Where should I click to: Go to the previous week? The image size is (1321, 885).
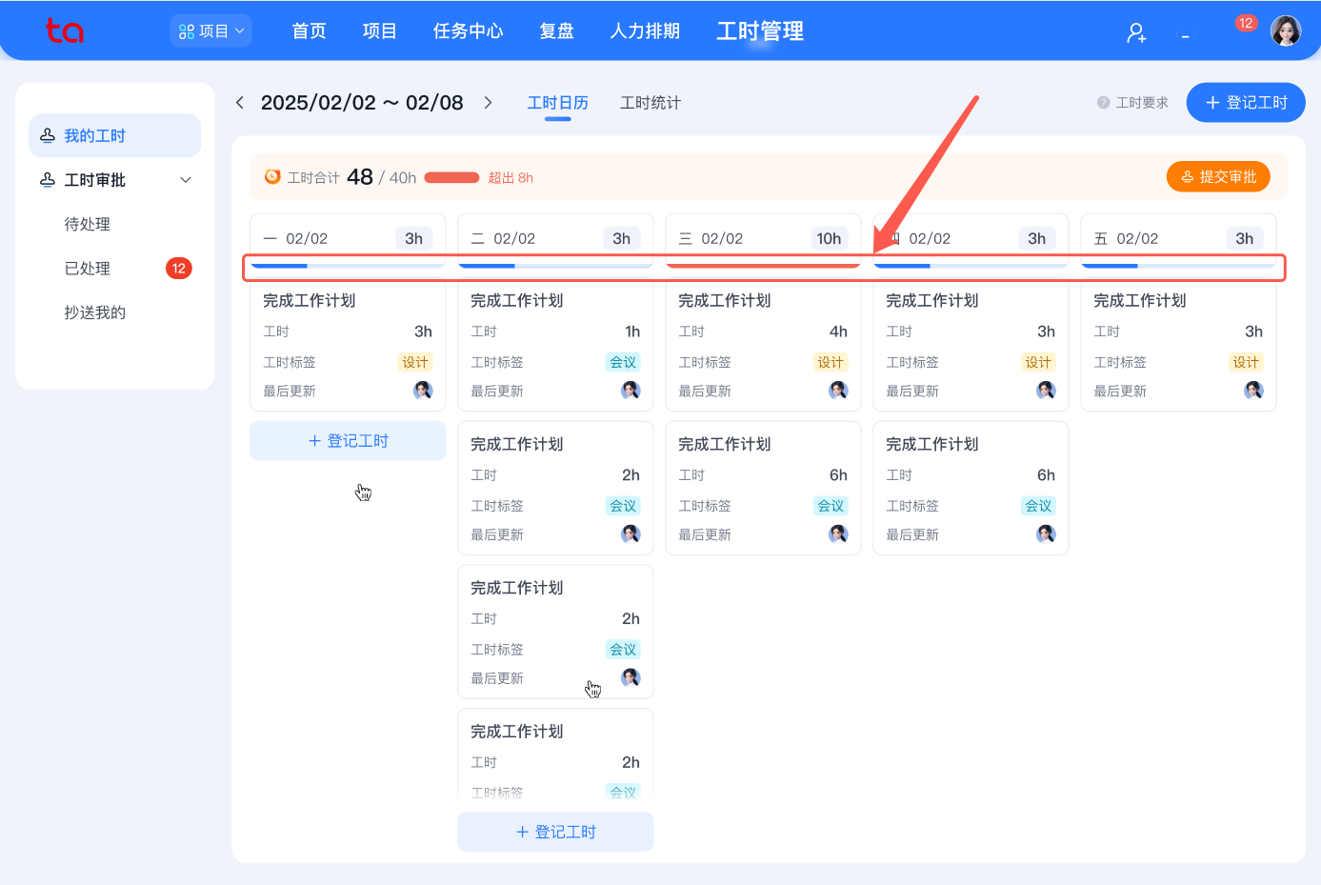[240, 103]
